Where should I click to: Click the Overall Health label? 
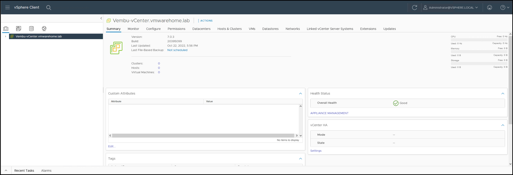(x=327, y=103)
